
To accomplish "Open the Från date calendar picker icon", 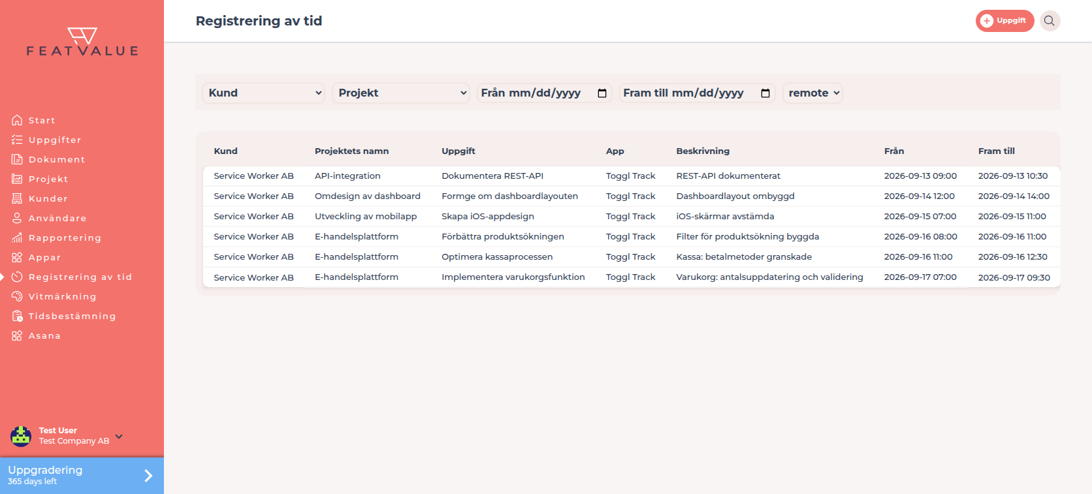I will pos(602,93).
